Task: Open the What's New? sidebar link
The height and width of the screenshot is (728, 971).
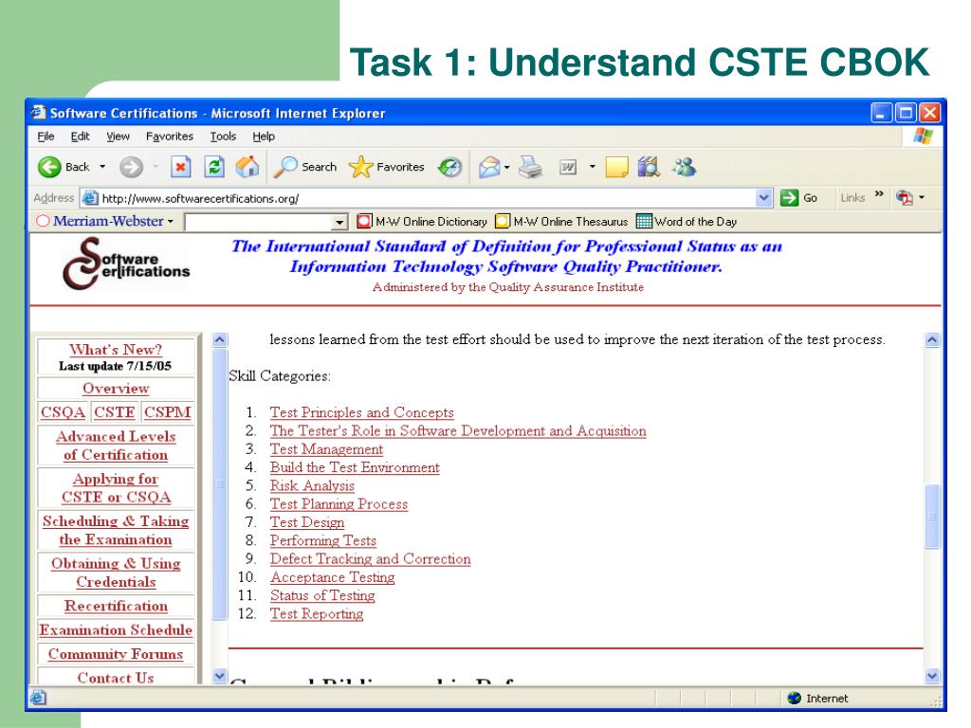Action: pyautogui.click(x=116, y=350)
